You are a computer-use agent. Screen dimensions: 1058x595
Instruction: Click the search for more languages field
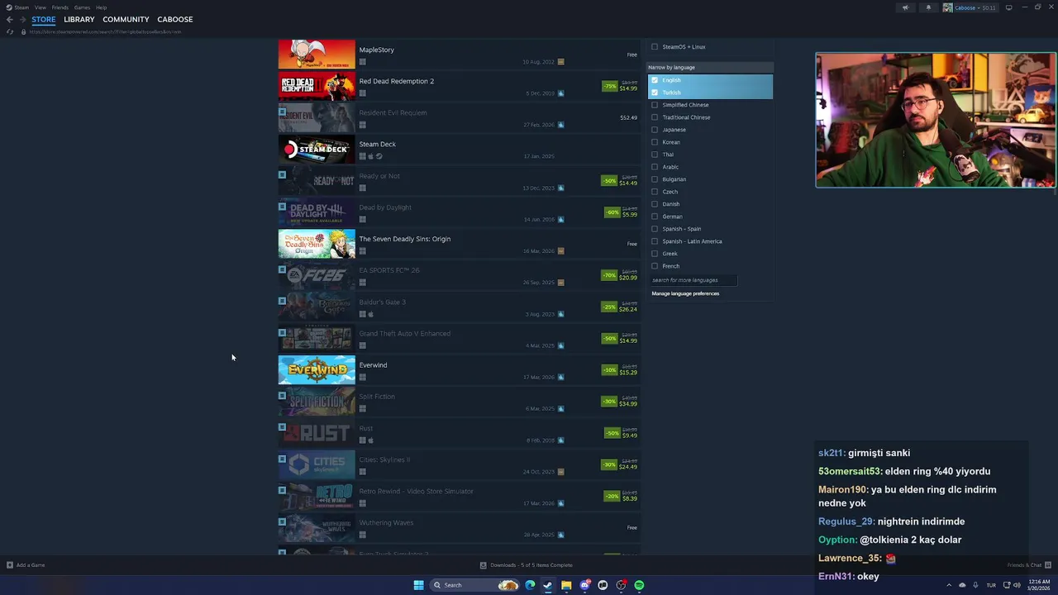693,280
